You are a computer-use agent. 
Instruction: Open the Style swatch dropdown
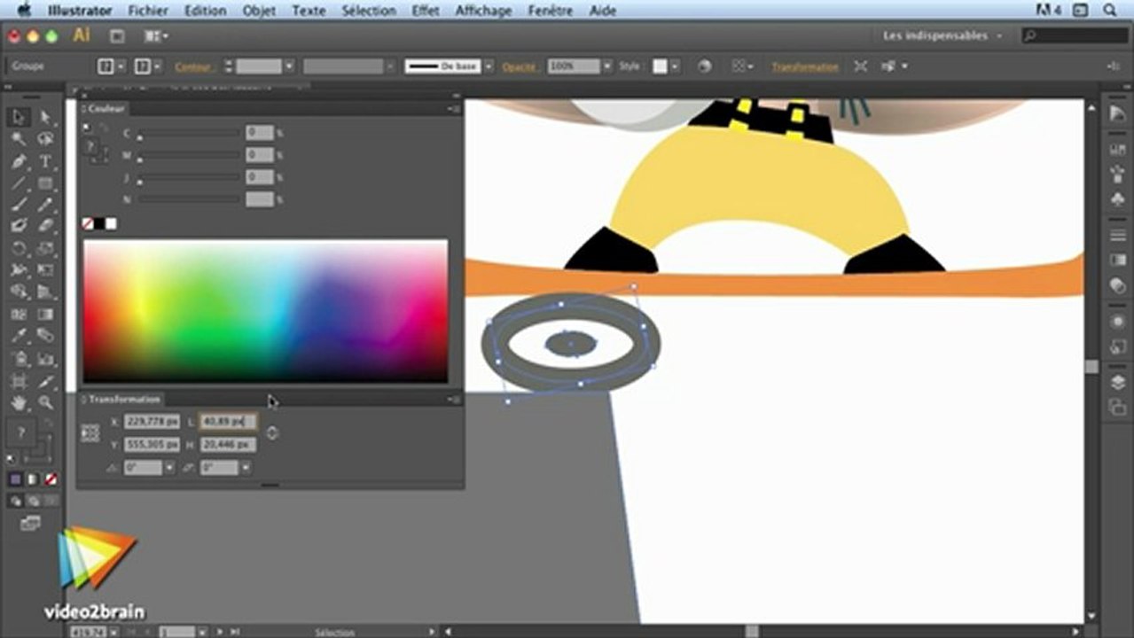[x=675, y=66]
